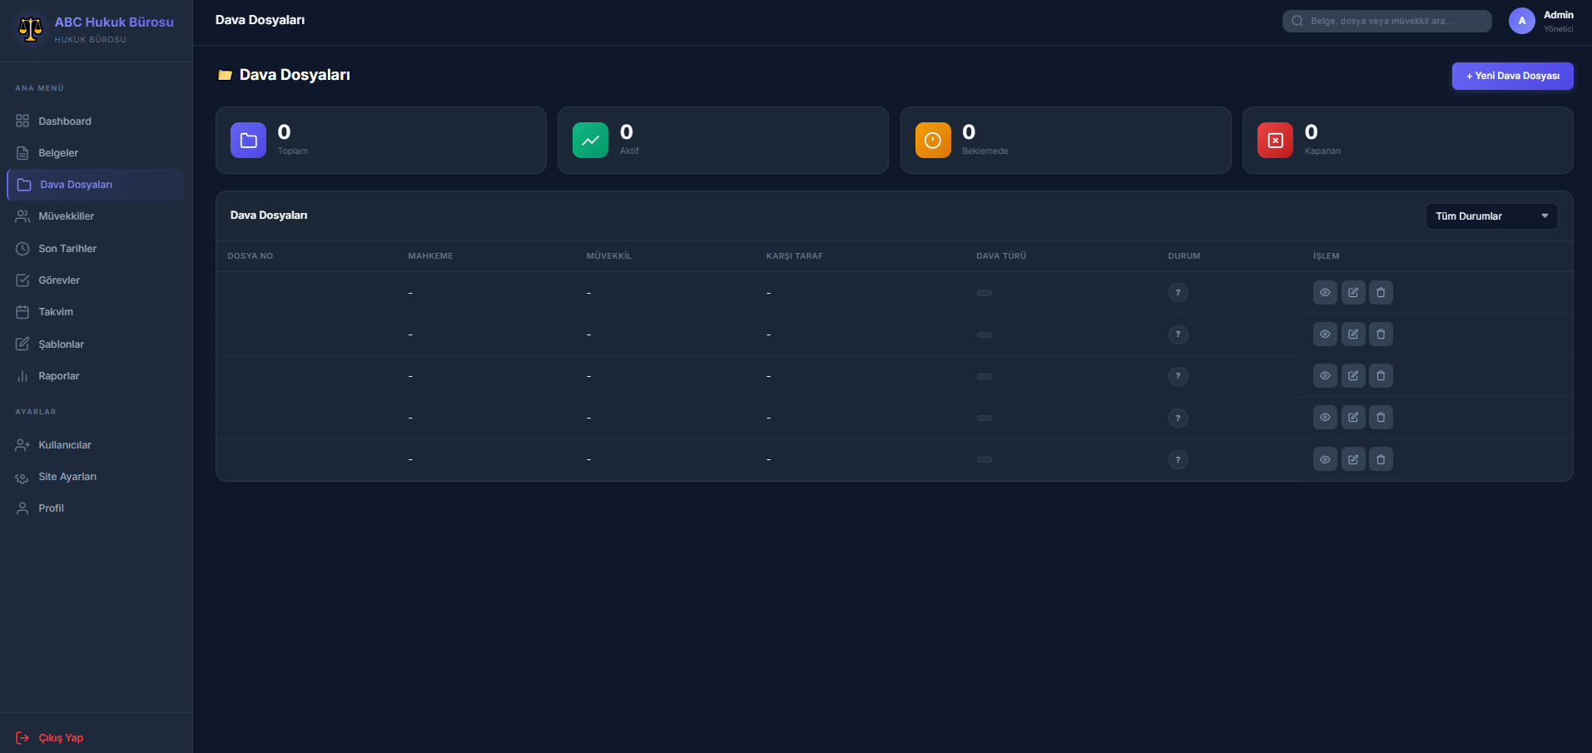
Task: Delete the third row's case file
Action: click(x=1381, y=375)
